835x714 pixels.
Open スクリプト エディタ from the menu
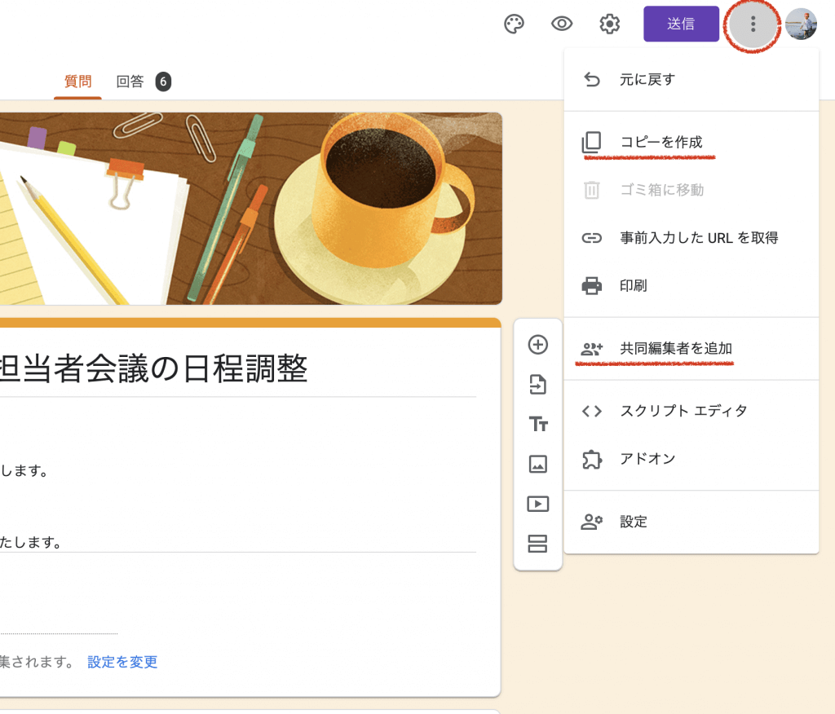click(x=683, y=411)
